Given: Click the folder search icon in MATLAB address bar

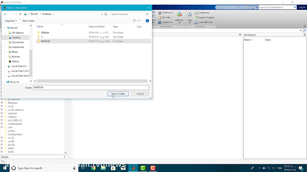Looking at the screenshot, I should tap(305, 31).
